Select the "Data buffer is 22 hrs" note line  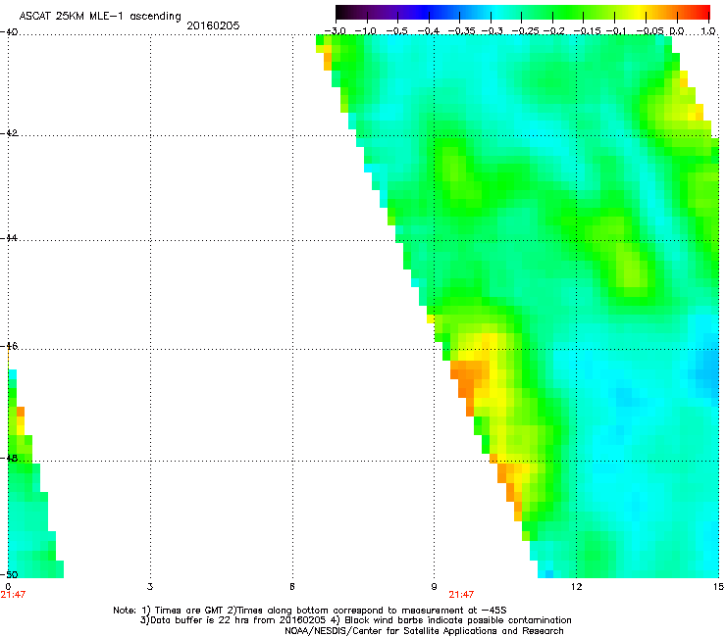click(x=355, y=620)
